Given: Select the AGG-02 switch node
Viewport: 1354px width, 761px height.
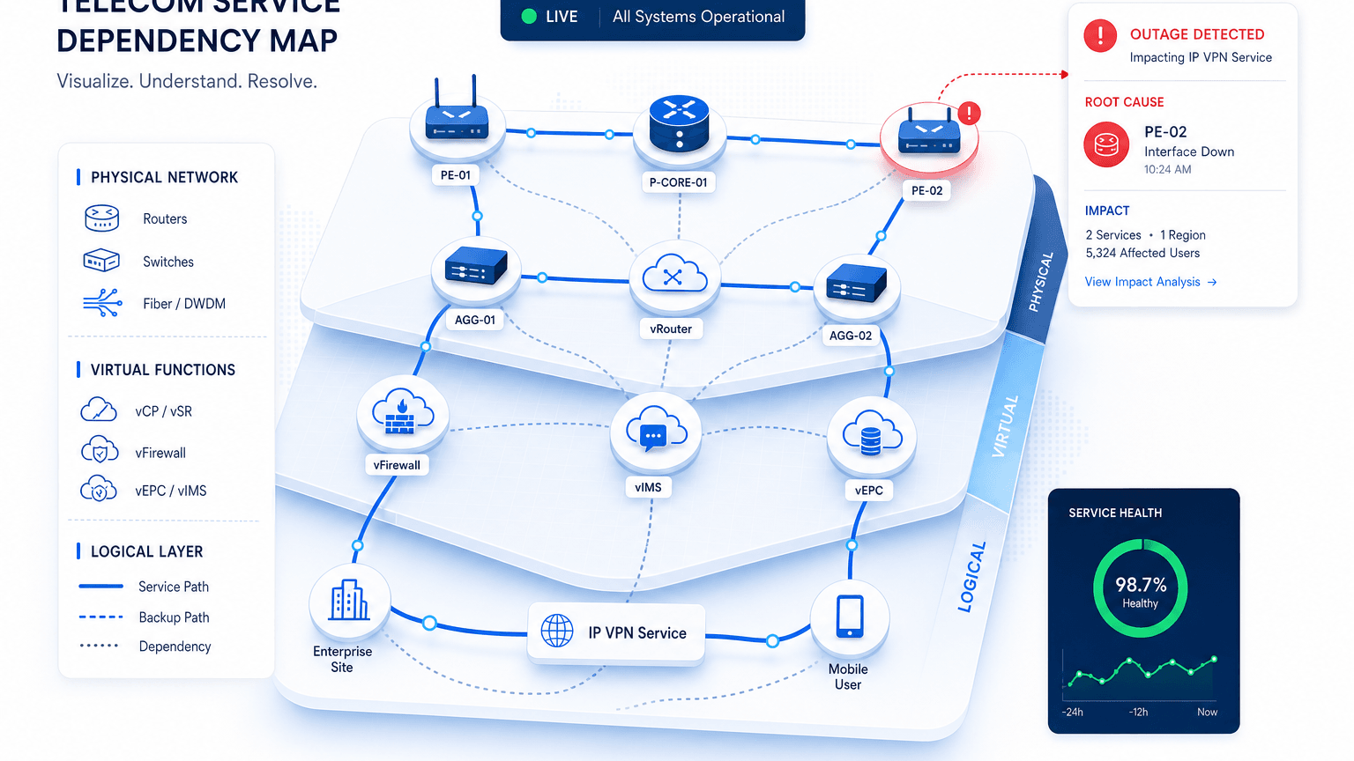Looking at the screenshot, I should coord(856,282).
